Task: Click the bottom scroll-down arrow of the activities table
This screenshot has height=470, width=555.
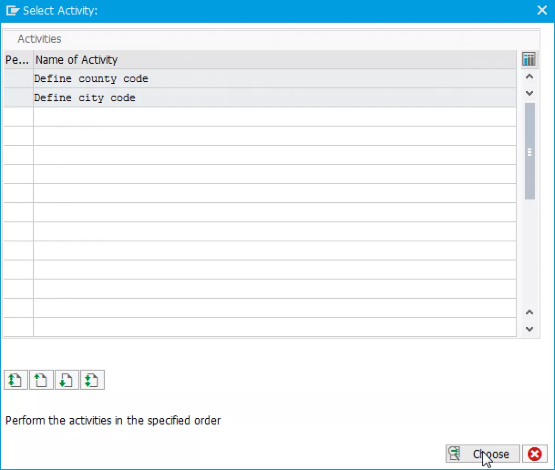Action: (x=530, y=329)
